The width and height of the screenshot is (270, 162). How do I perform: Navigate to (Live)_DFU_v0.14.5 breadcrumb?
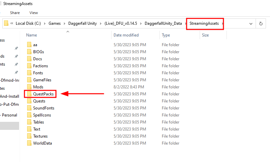pos(121,23)
